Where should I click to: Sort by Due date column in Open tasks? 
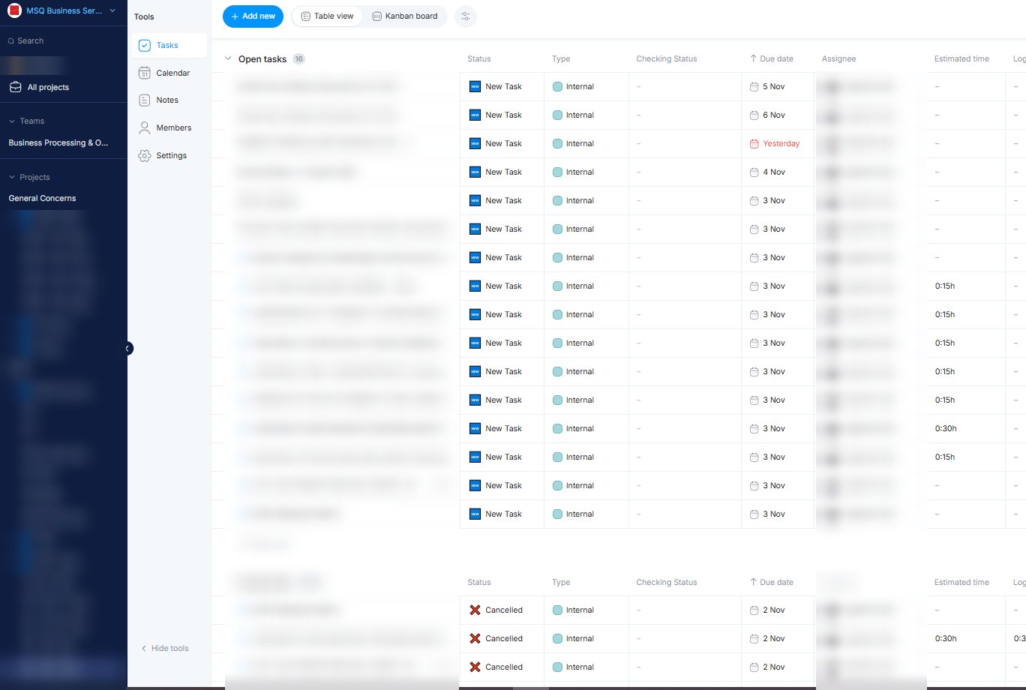(772, 58)
